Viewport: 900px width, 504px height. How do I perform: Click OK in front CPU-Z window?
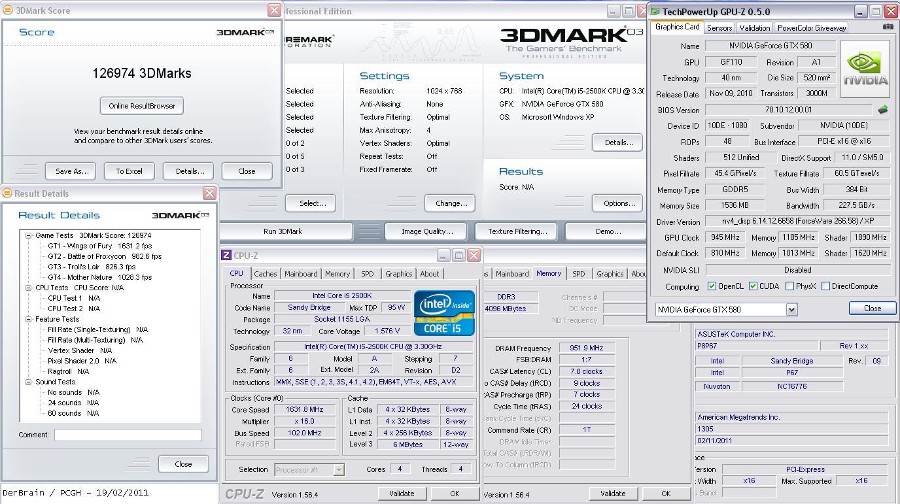(x=454, y=494)
